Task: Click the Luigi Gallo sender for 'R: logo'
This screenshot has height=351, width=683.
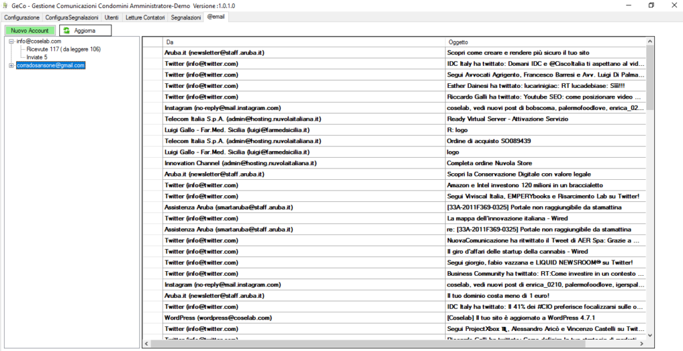Action: [303, 130]
